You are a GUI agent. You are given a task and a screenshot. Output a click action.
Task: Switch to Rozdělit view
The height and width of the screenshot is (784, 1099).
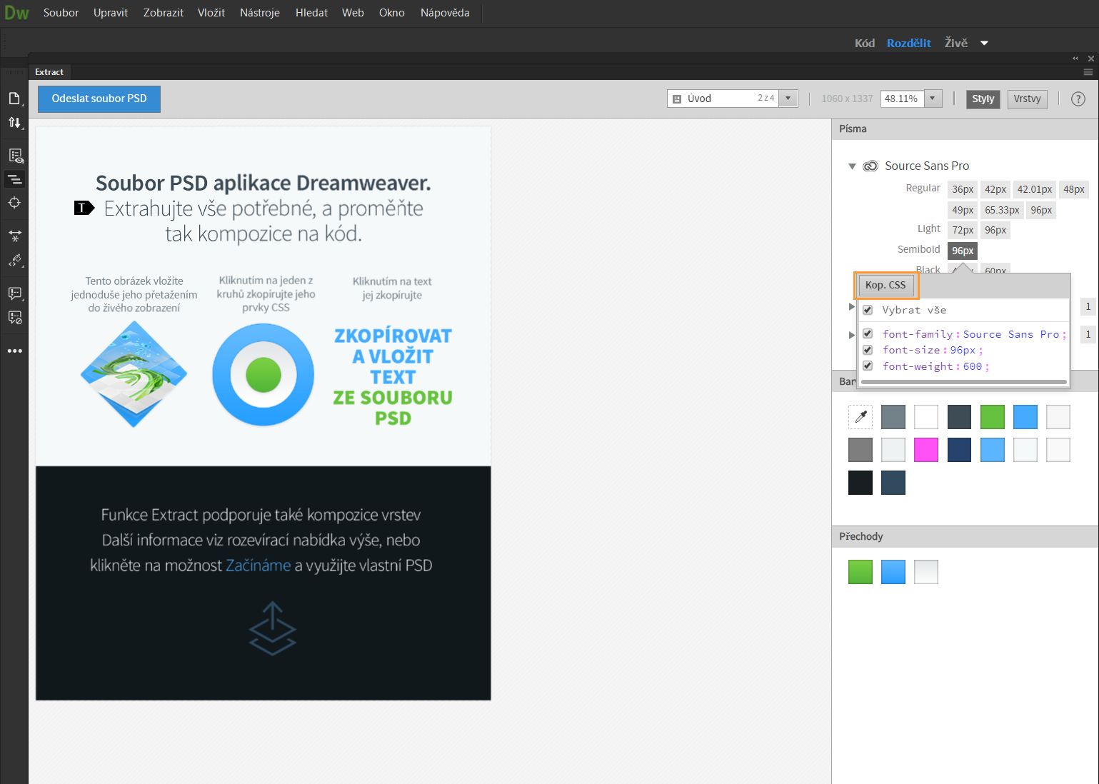[x=909, y=43]
